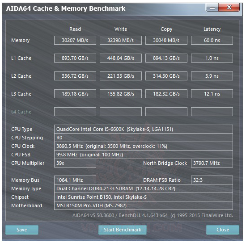This screenshot has width=246, height=243.
Task: Click the greyed L4 Cache row label
Action: (21, 112)
